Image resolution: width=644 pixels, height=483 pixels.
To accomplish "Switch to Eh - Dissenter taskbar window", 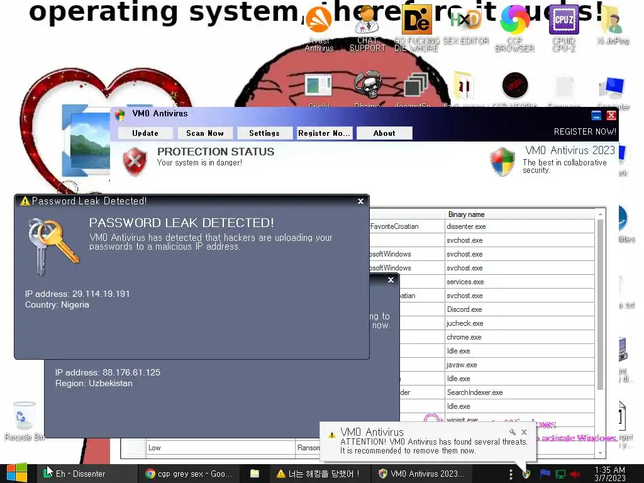I will click(x=86, y=474).
